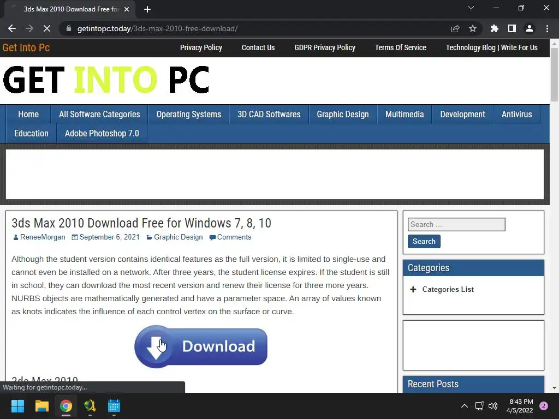Open the Privacy Policy page
Screen dimensions: 559x419
tap(201, 47)
